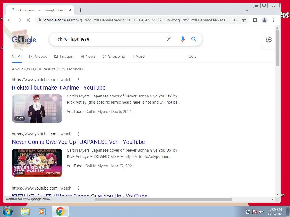The height and width of the screenshot is (217, 290).
Task: Switch to the Videos tab
Action: tap(38, 57)
